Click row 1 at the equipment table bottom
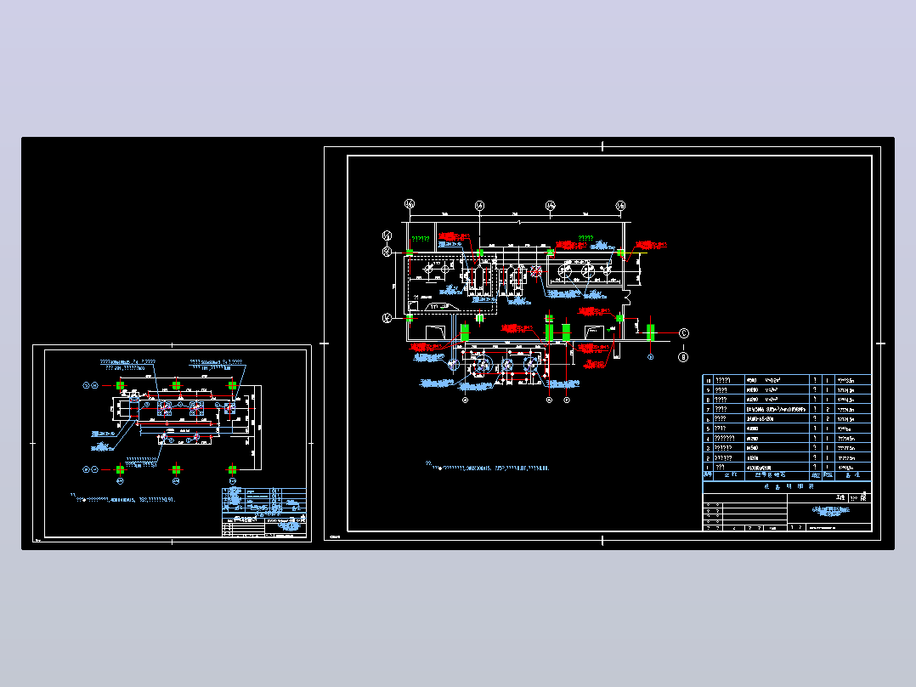Screen dimensions: 916x687 click(786, 467)
